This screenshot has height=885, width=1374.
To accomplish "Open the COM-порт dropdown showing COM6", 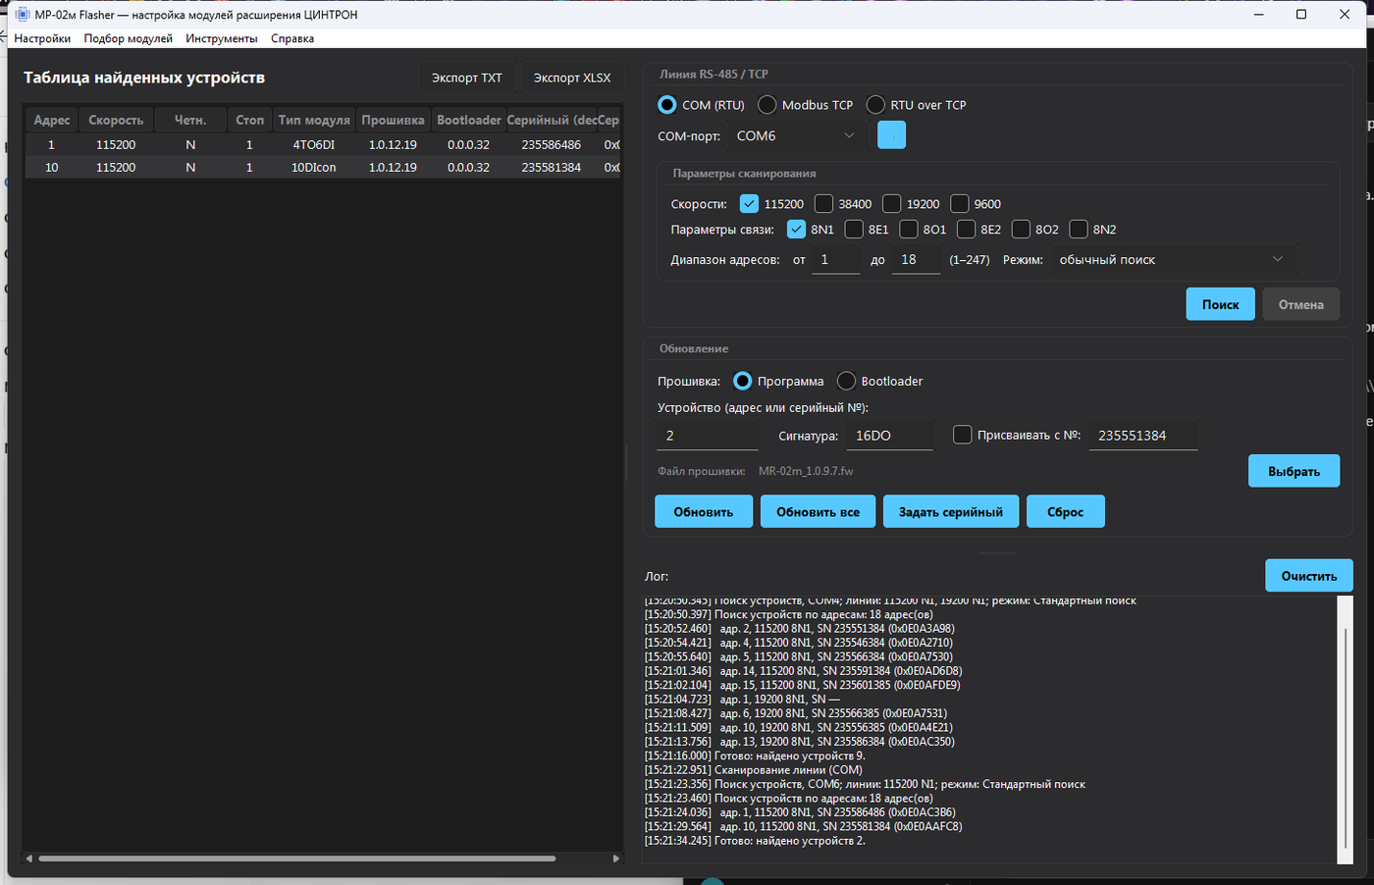I will (x=796, y=136).
